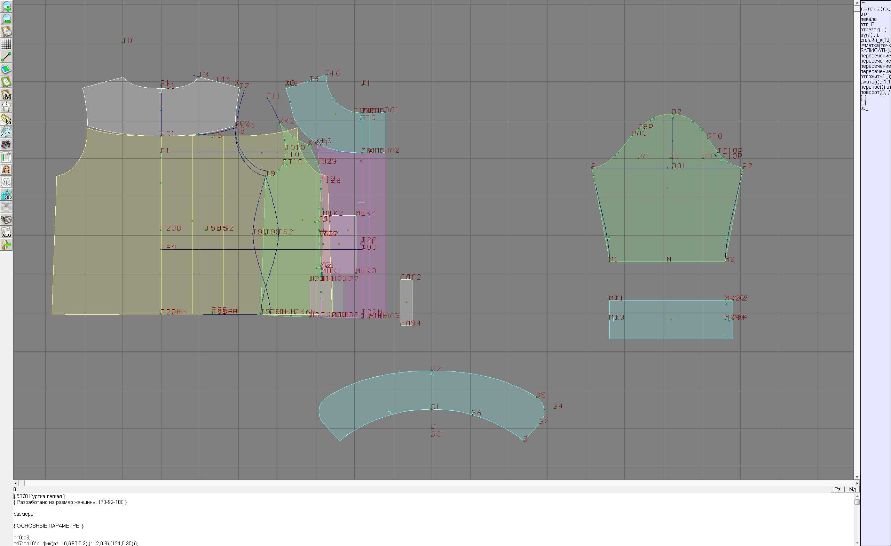Screen dimensions: 891x546
Task: Select the line segment drawing tool
Action: point(6,57)
